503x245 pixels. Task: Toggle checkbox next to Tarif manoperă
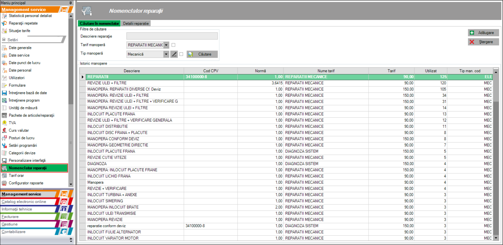click(x=173, y=45)
